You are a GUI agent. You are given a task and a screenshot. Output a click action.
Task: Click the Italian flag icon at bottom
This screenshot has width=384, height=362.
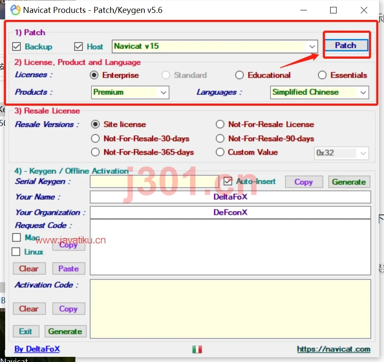pos(197,349)
